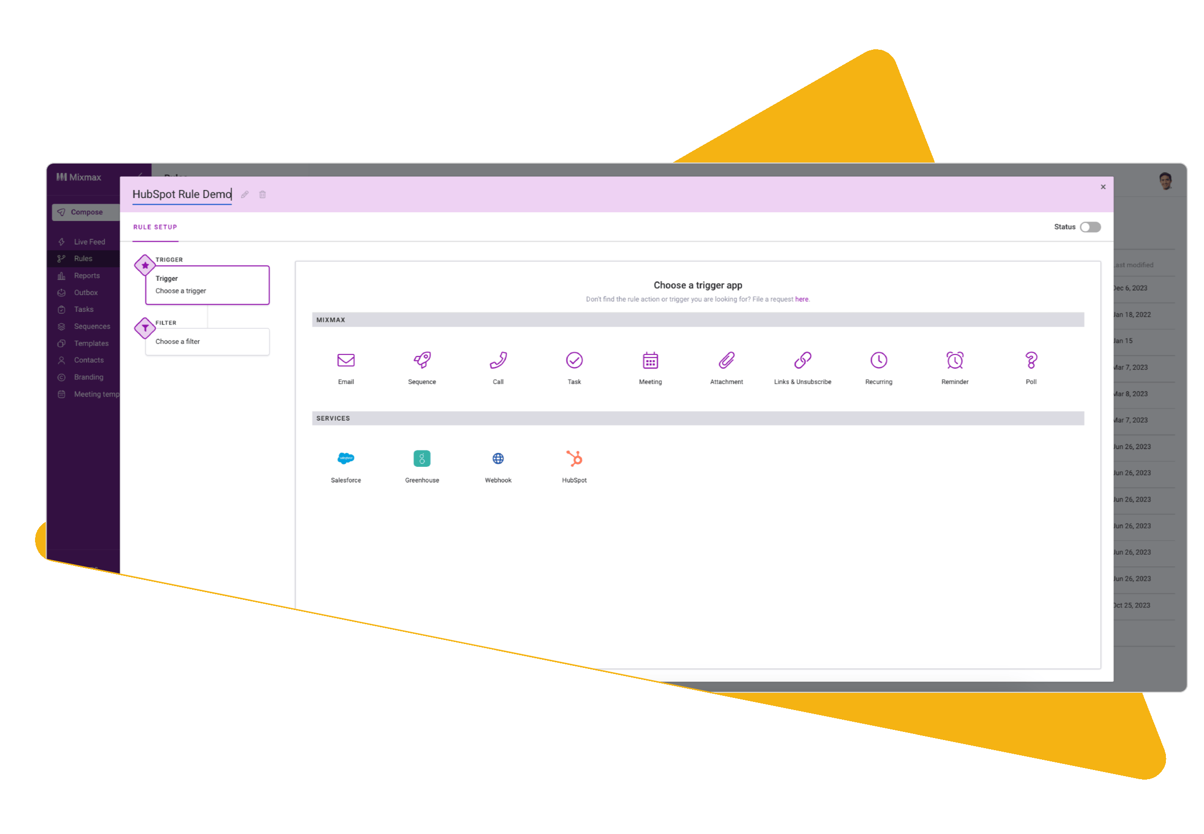Select the Webhook service icon
Image resolution: width=1204 pixels, height=834 pixels.
[x=498, y=457]
